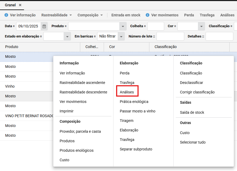
Task: Focus the Colheita filter field
Action: pos(156,26)
